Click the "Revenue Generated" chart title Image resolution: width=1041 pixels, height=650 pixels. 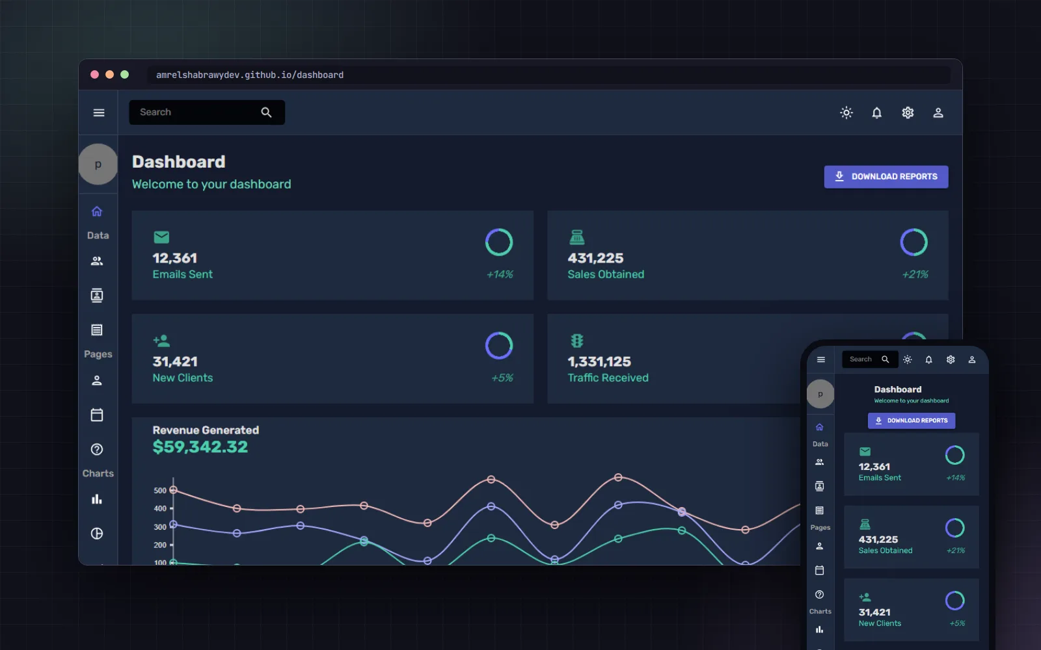206,430
